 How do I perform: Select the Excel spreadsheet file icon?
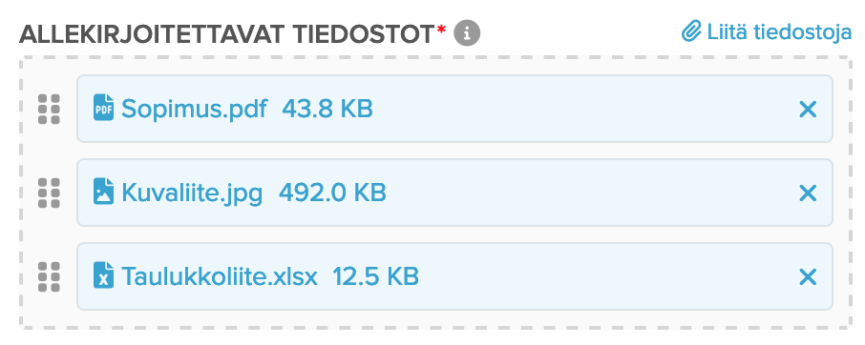point(103,275)
